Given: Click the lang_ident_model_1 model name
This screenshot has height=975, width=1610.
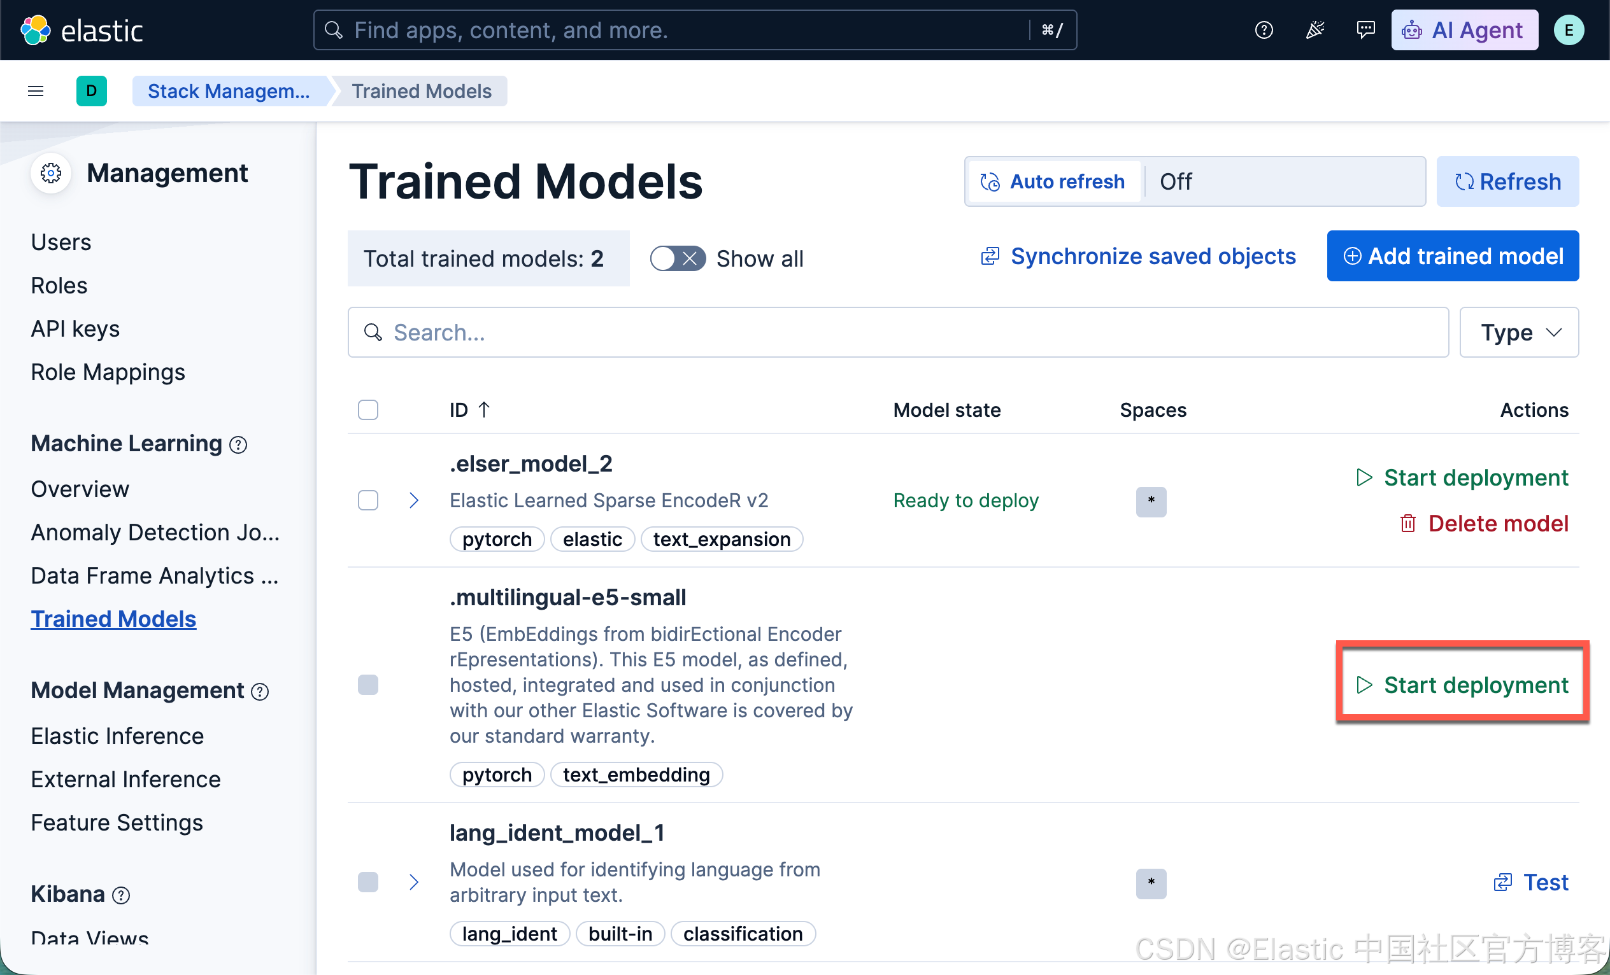Looking at the screenshot, I should coord(557,832).
